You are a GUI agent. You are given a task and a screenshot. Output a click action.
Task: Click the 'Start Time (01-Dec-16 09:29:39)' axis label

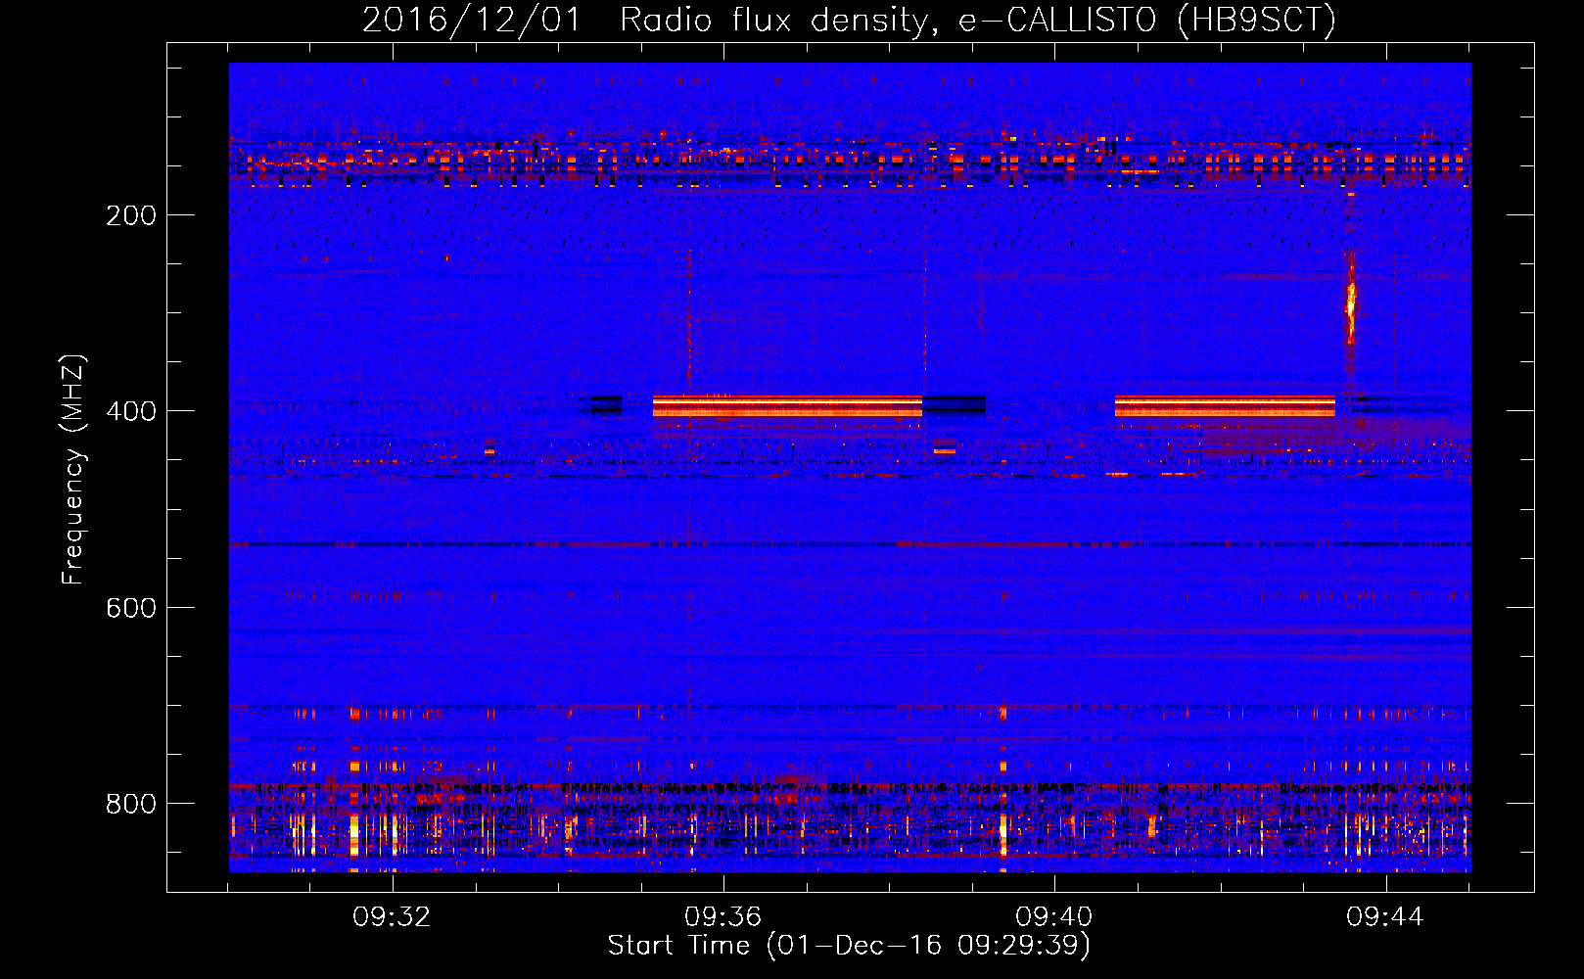(x=849, y=946)
